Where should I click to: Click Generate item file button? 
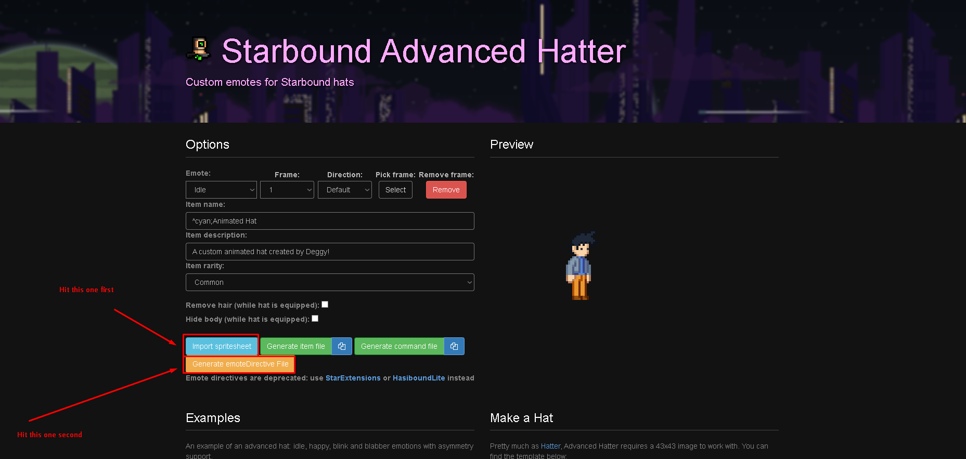point(296,346)
